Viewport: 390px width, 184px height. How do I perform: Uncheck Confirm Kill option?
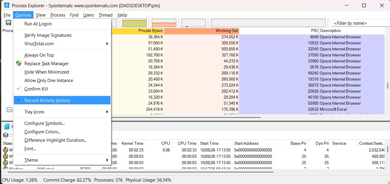point(62,89)
